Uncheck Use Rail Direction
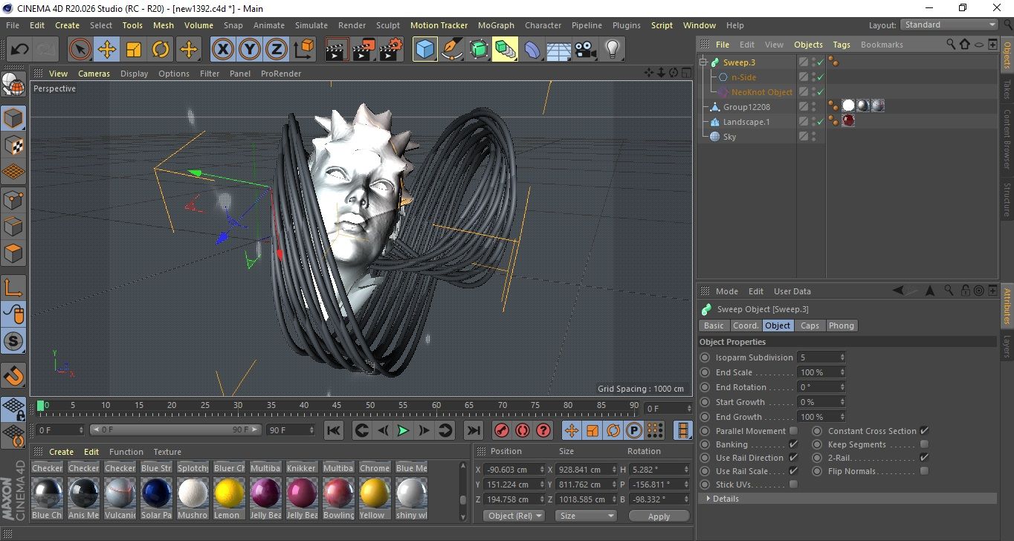The height and width of the screenshot is (541, 1014). tap(793, 458)
